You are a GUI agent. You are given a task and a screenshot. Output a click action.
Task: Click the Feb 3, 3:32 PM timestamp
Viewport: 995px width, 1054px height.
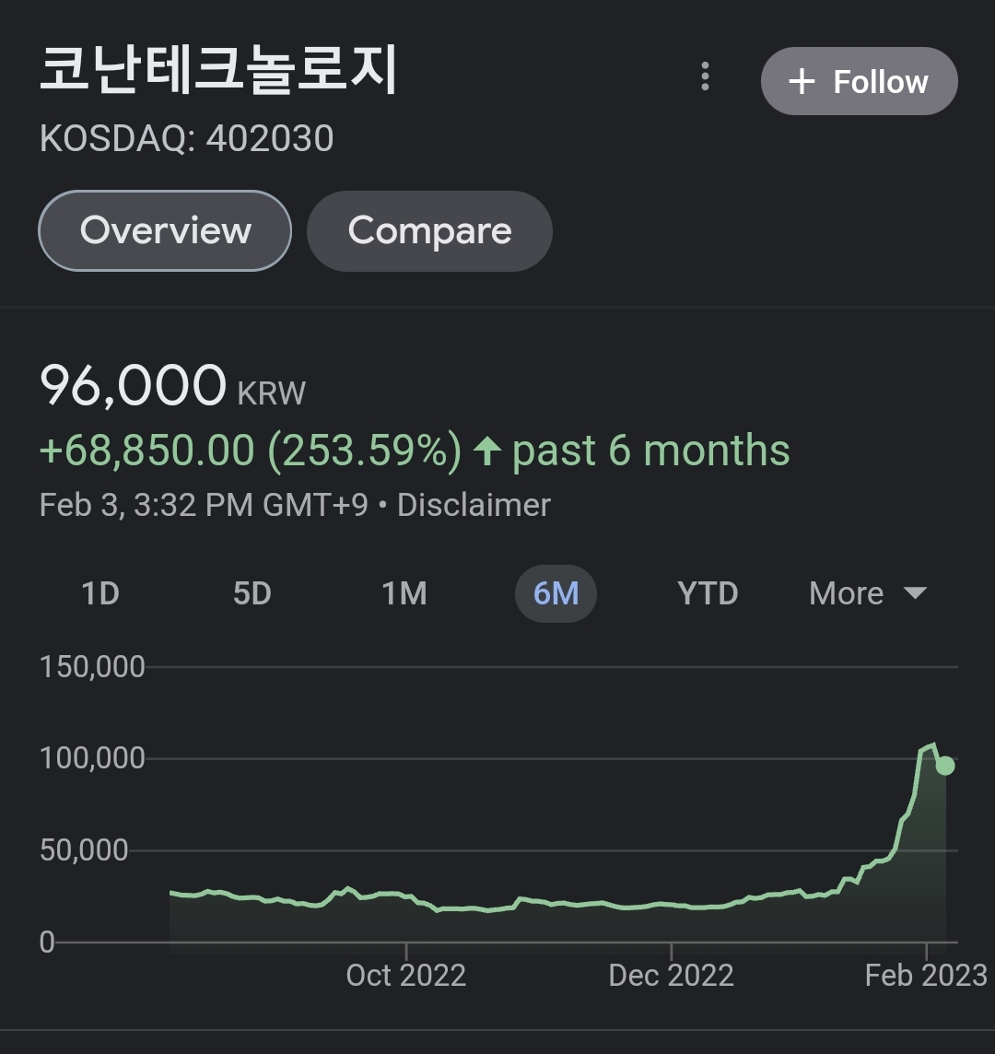(204, 505)
